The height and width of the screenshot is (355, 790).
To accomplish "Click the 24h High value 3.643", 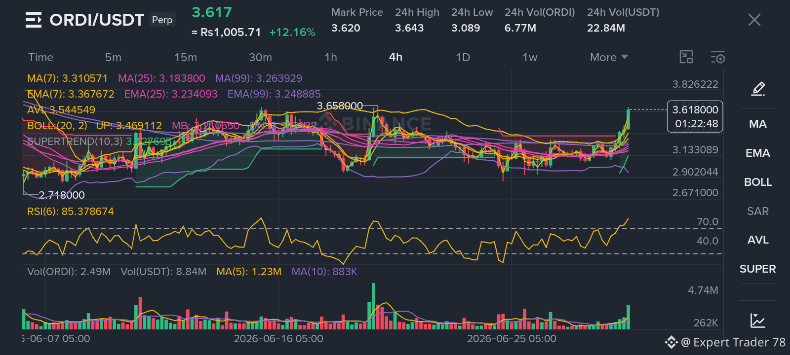I will pos(409,28).
